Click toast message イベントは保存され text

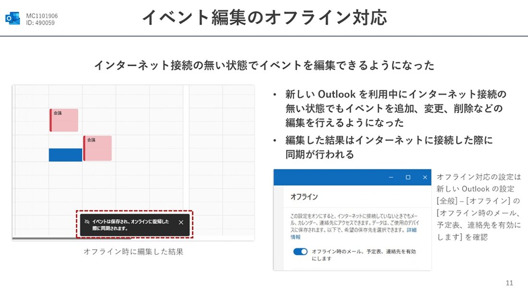pyautogui.click(x=131, y=225)
